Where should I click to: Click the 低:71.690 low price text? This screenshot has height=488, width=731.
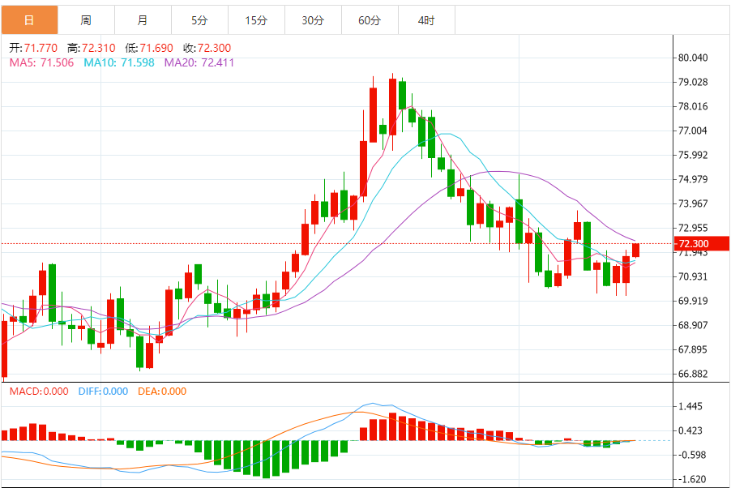pos(149,48)
